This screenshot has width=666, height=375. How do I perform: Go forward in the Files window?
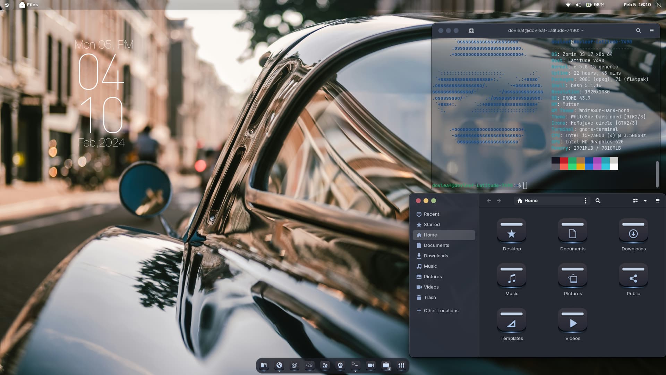click(x=499, y=201)
